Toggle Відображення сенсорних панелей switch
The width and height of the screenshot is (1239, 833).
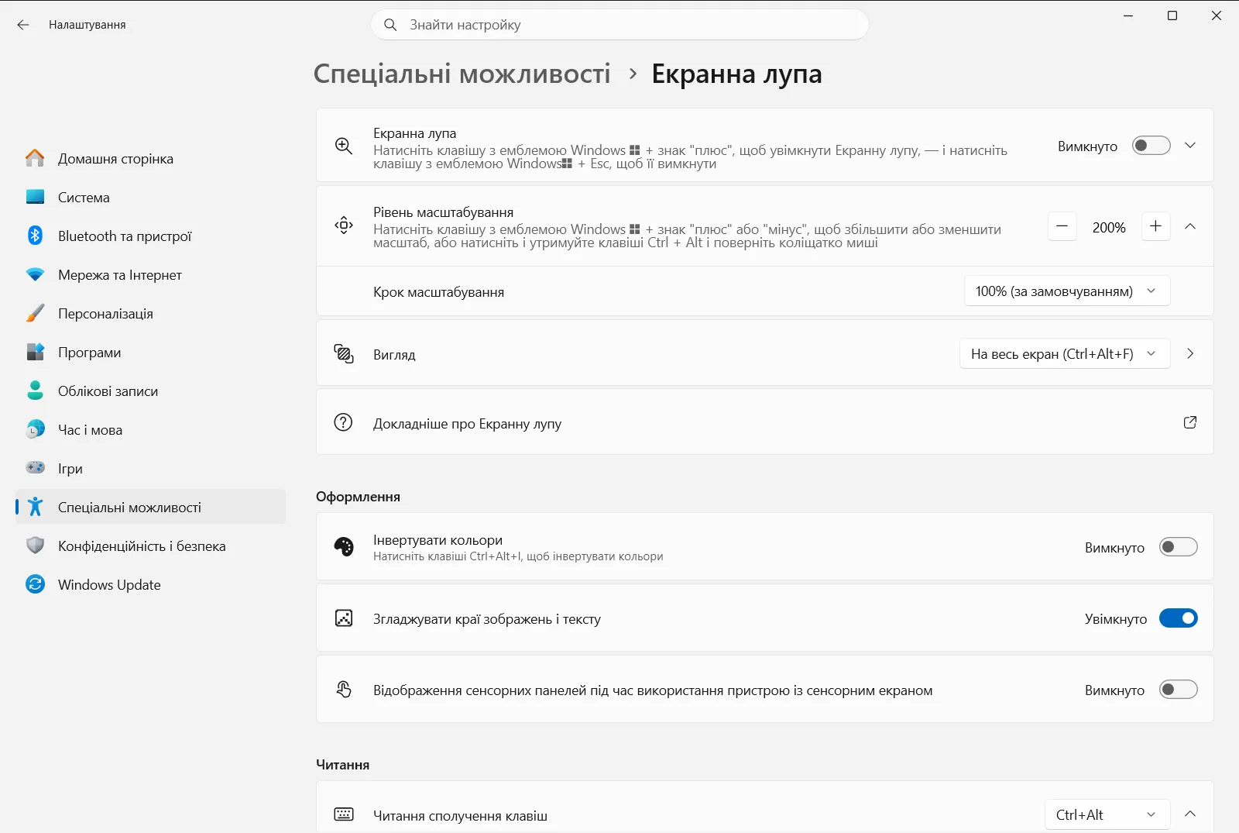[1178, 690]
